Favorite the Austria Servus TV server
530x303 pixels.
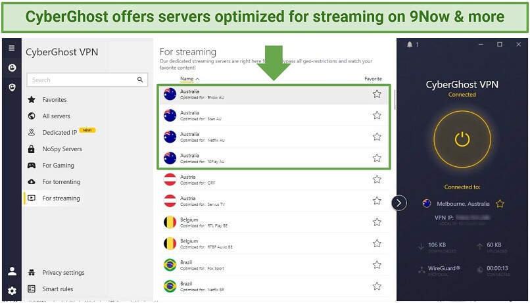click(377, 200)
